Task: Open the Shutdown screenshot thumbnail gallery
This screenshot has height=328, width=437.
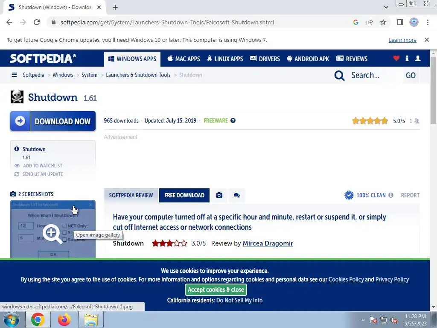Action: pos(53,229)
